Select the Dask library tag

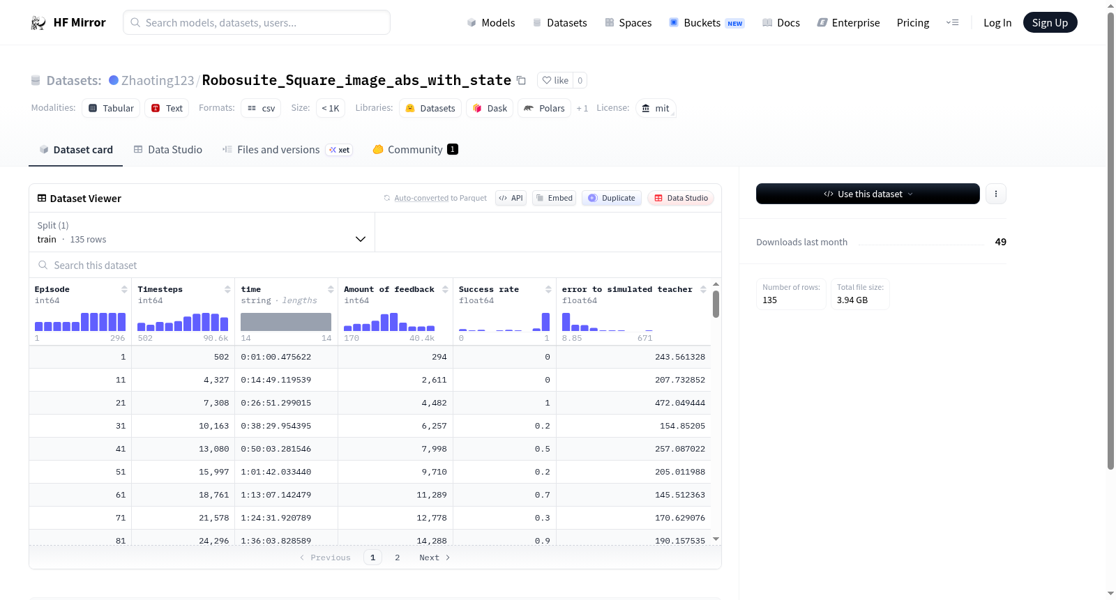click(490, 108)
